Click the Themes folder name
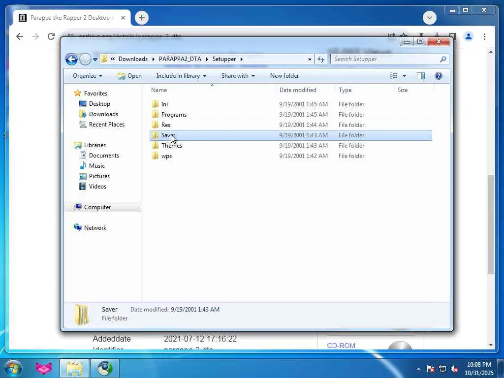 (x=172, y=146)
